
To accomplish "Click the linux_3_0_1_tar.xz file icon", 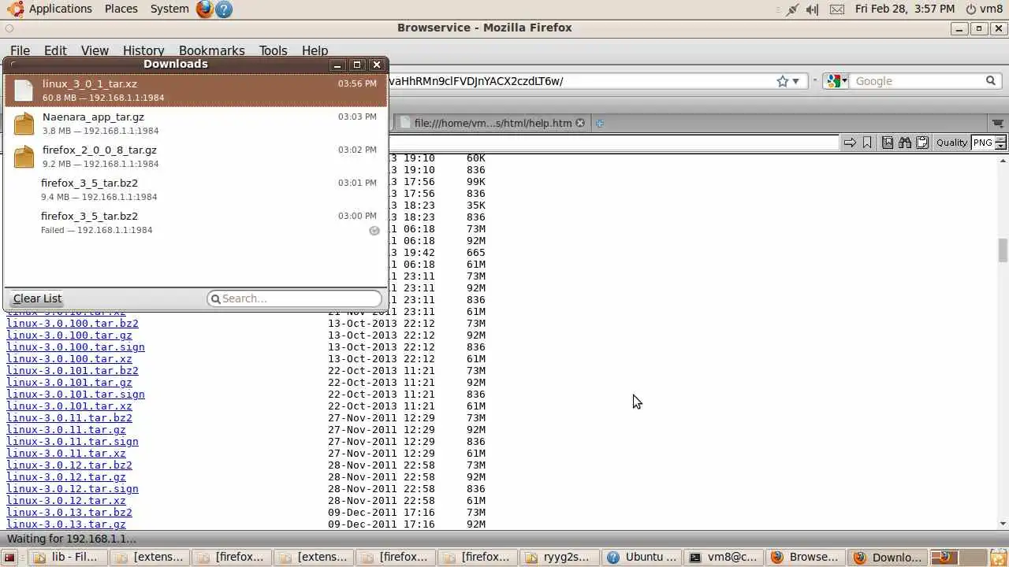I will click(24, 90).
